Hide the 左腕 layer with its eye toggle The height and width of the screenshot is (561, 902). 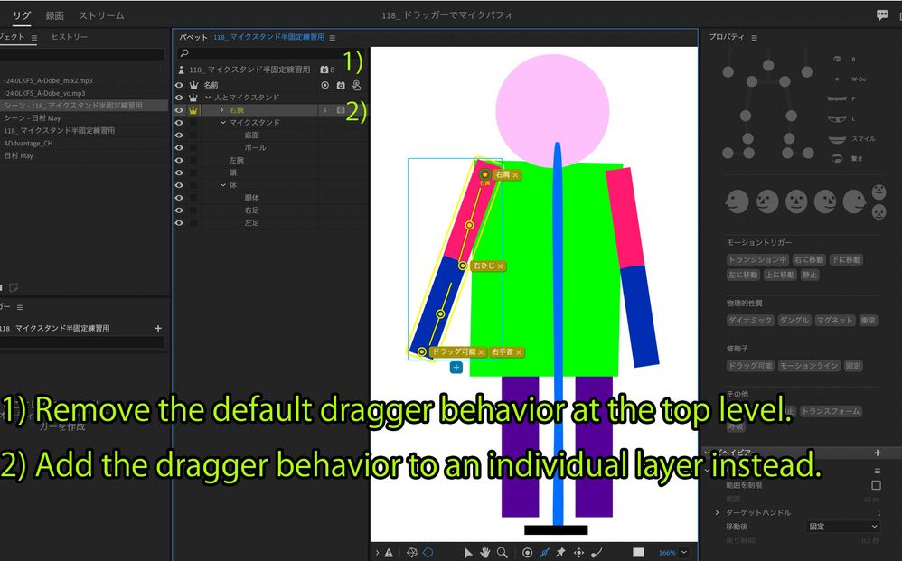click(x=178, y=160)
